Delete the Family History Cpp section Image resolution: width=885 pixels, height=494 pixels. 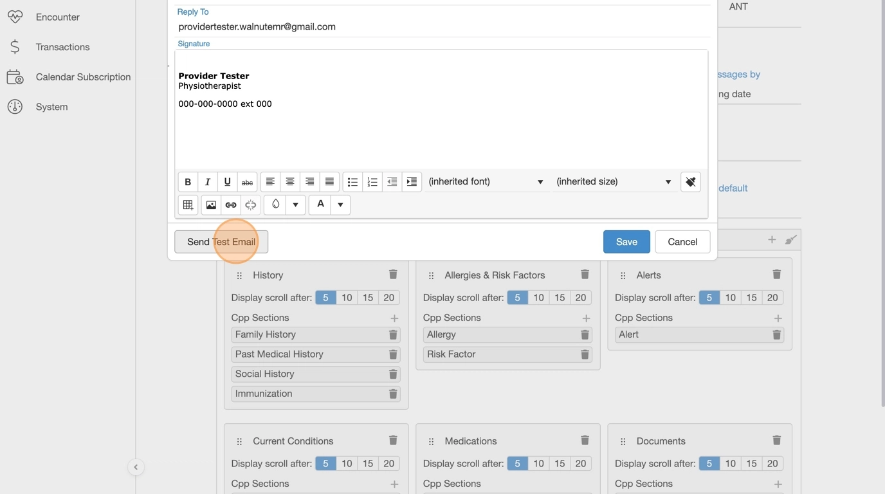tap(392, 335)
